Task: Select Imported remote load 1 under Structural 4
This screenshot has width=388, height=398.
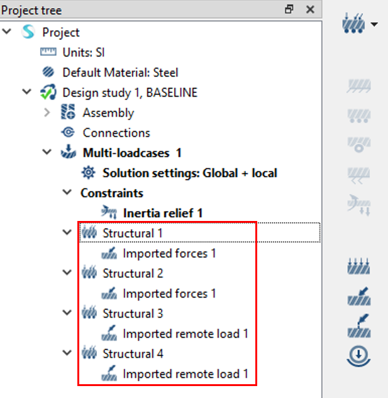Action: [x=185, y=374]
